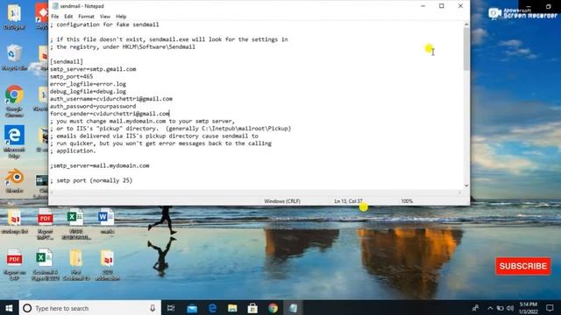Open File Explorer from the taskbar
The image size is (561, 315).
point(232,308)
